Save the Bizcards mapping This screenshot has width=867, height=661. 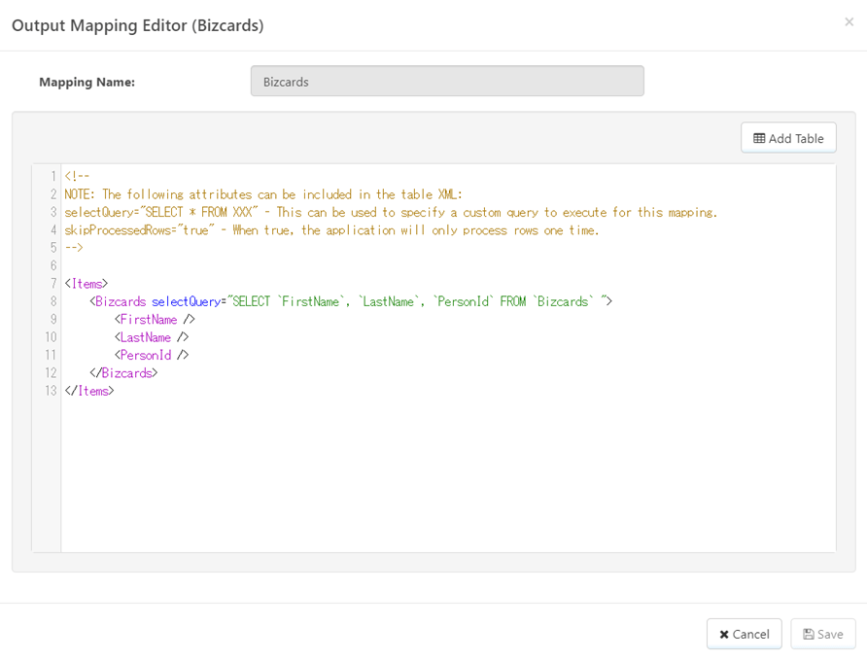tap(822, 634)
